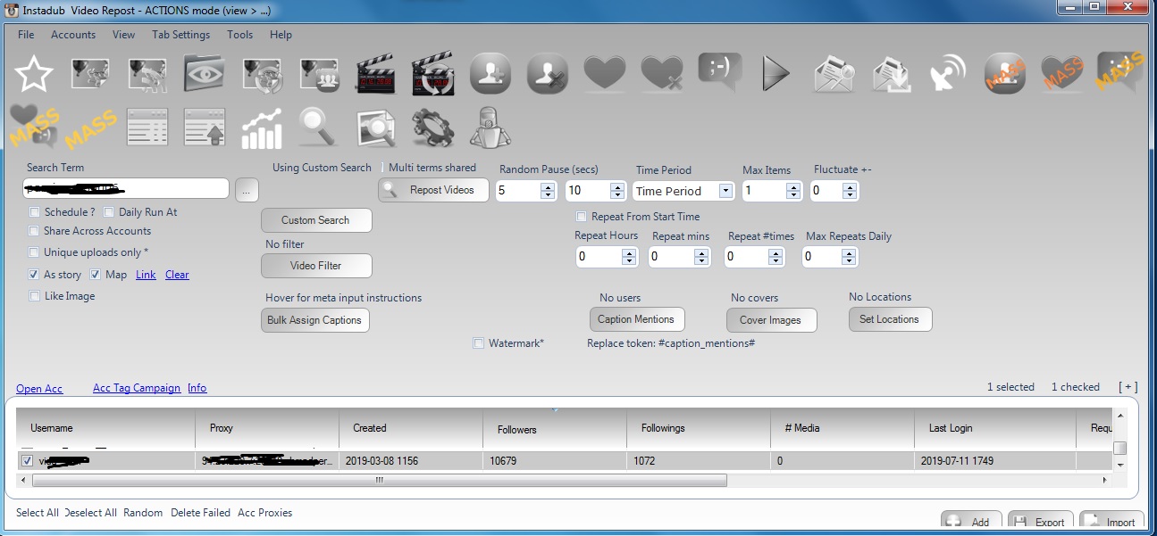Open the Video Filter button
This screenshot has width=1157, height=536.
[x=316, y=266]
